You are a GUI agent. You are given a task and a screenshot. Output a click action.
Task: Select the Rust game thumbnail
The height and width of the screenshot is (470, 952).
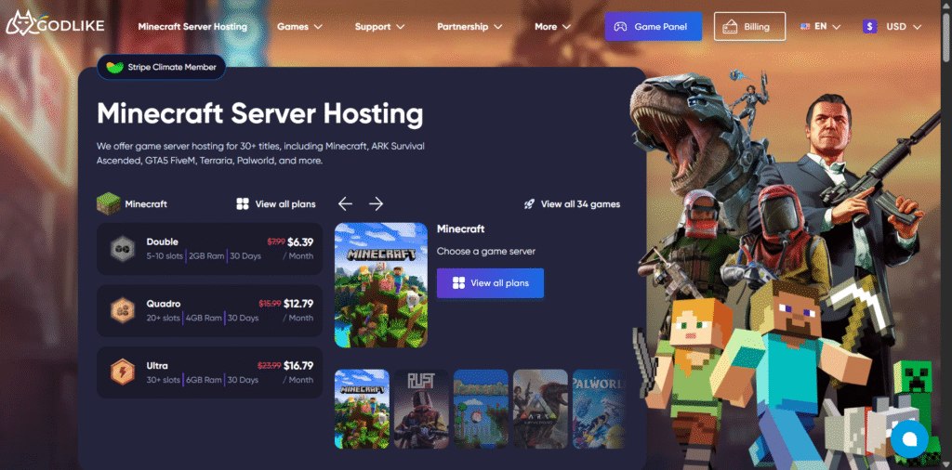tap(421, 409)
